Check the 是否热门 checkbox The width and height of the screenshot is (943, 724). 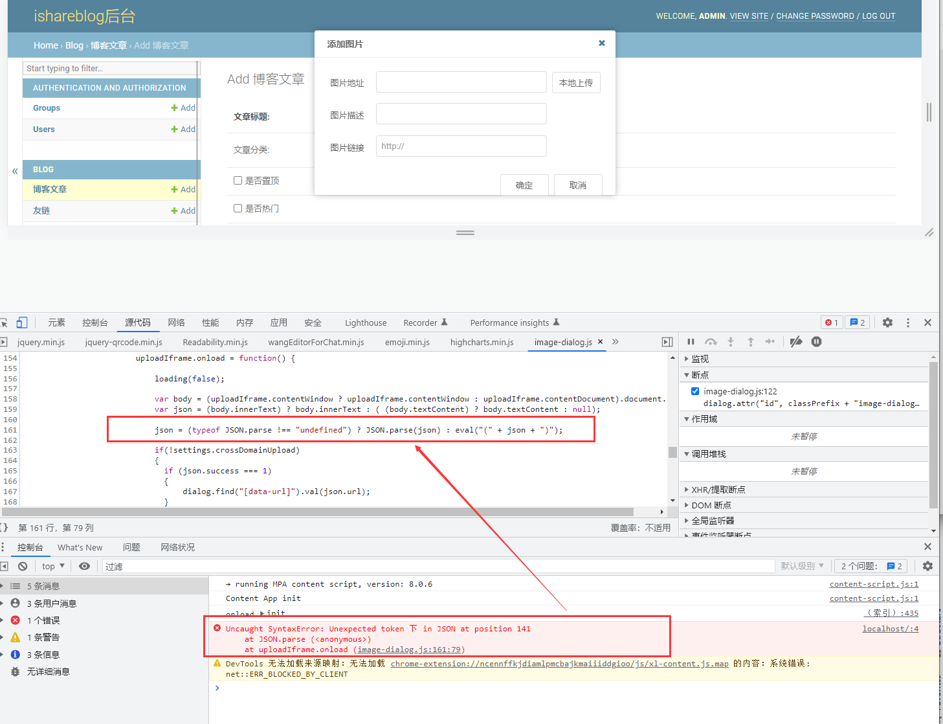tap(238, 209)
